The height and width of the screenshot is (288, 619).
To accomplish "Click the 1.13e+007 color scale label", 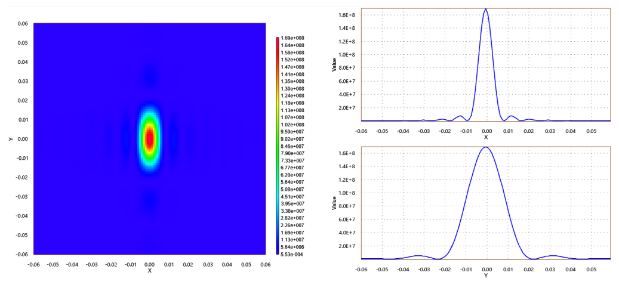I will [x=292, y=240].
